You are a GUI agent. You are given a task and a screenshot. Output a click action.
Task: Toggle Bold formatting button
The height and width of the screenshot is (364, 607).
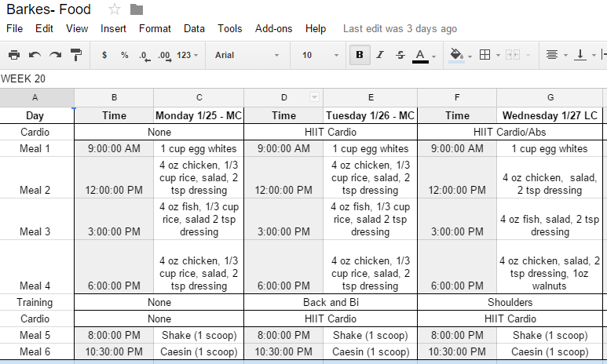[x=360, y=55]
